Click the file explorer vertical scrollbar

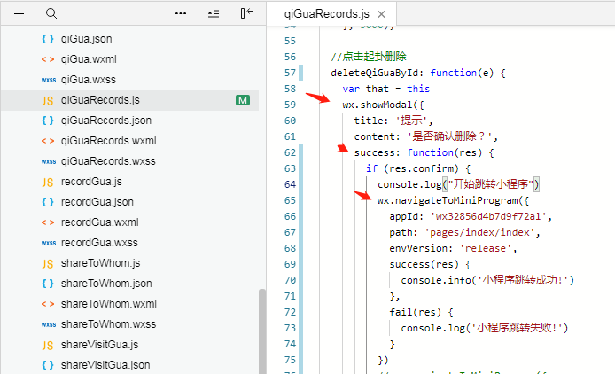tap(261, 328)
